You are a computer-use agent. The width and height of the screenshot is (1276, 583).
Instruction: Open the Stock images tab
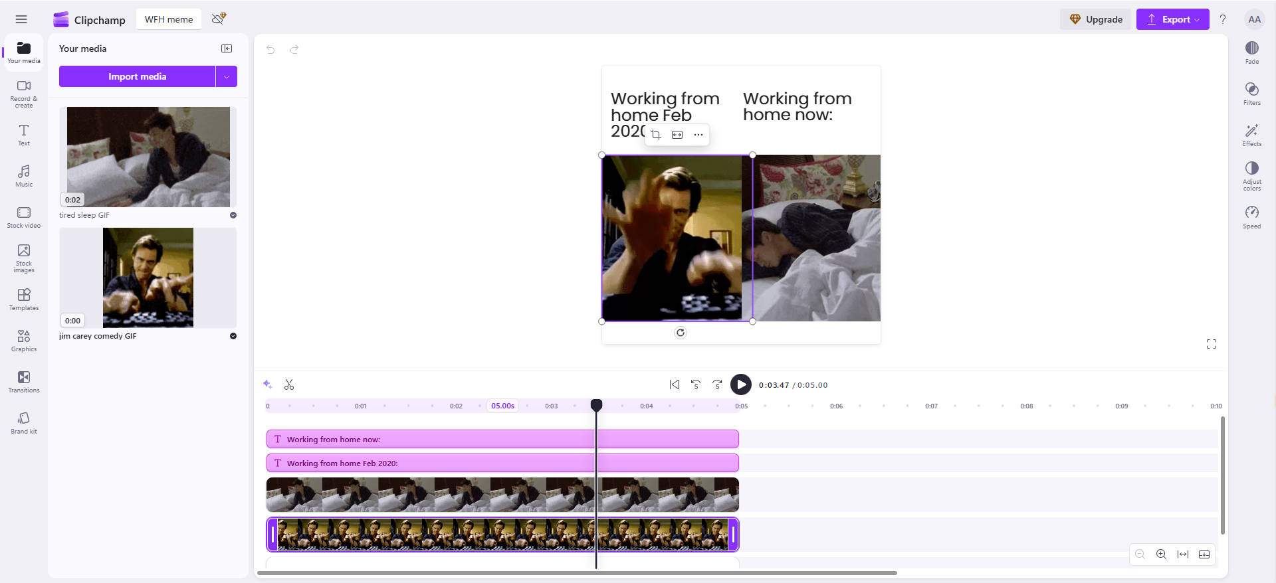tap(24, 258)
